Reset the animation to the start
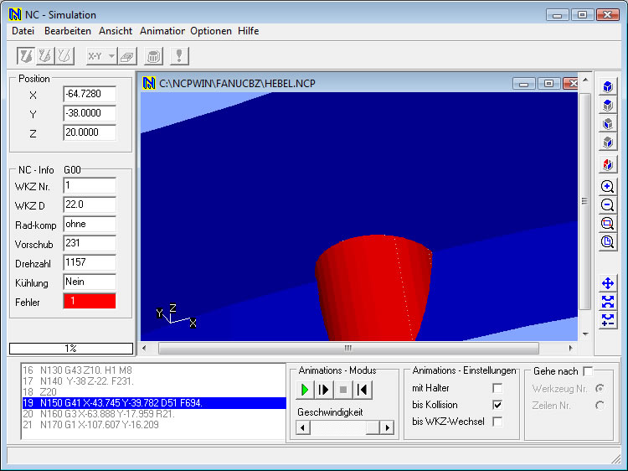This screenshot has width=628, height=471. click(x=362, y=390)
